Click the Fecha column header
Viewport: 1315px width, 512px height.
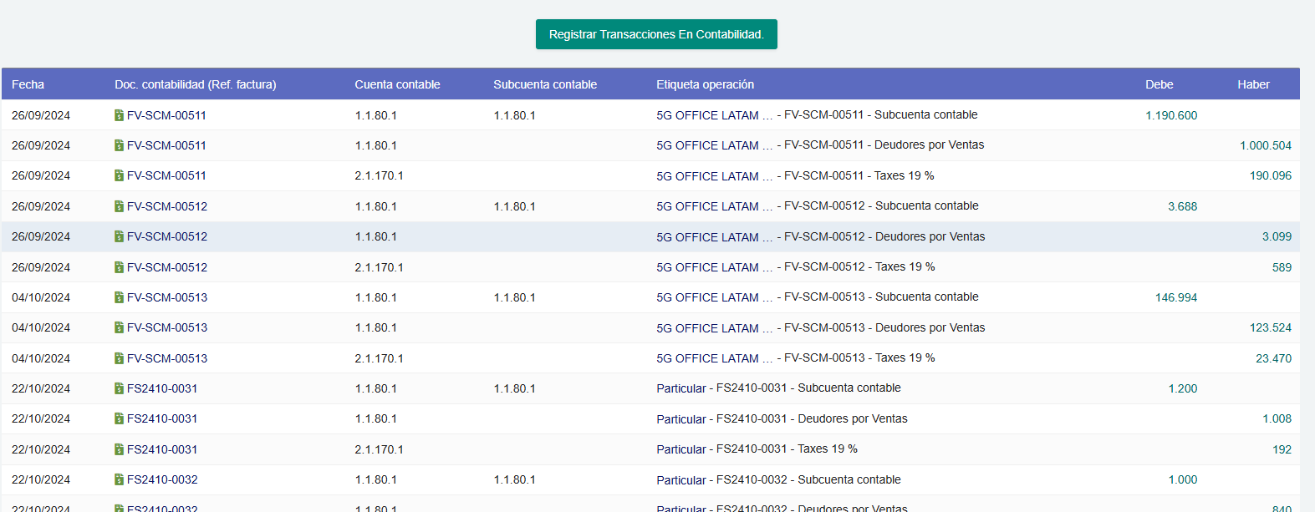(x=28, y=84)
